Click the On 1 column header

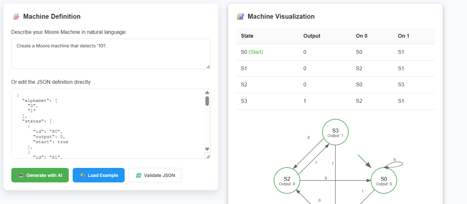403,36
